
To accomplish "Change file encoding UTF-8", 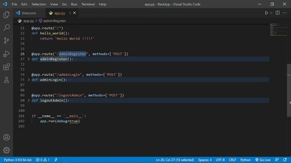I will pos(220,160).
